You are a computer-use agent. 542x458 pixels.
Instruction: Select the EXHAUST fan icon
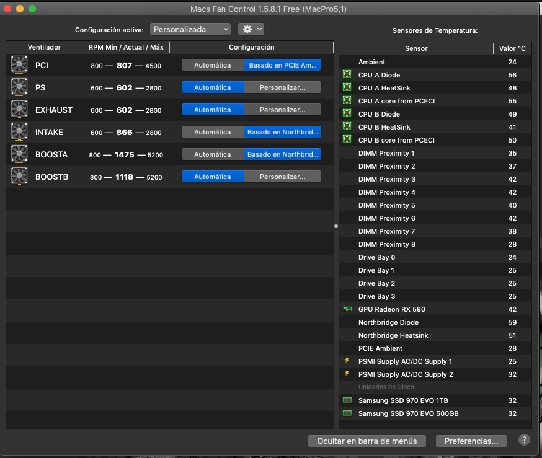click(x=20, y=110)
